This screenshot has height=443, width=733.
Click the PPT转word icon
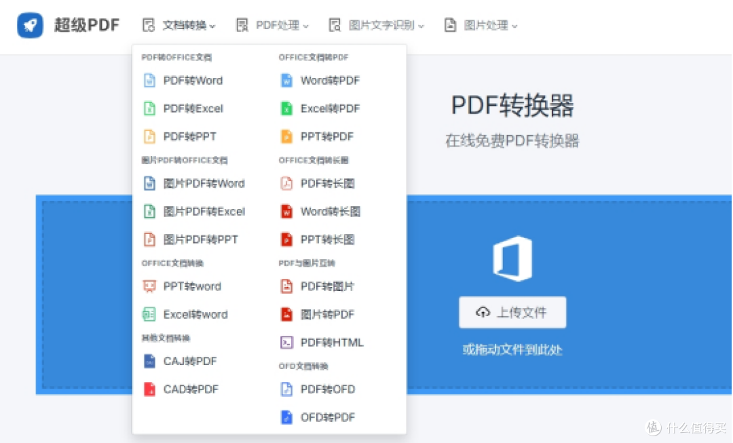coord(149,286)
